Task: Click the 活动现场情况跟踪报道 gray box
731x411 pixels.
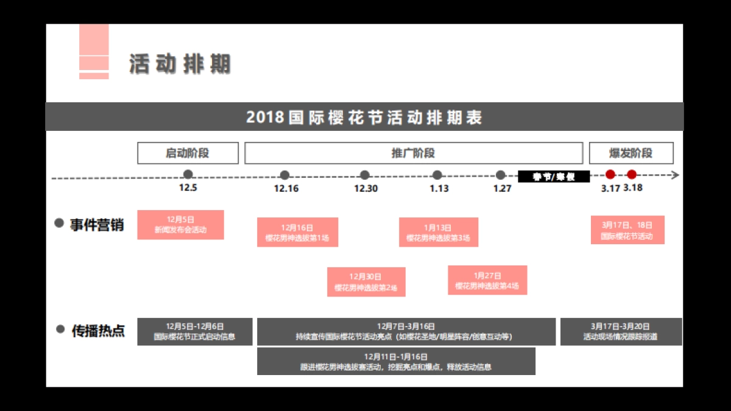Action: click(621, 331)
